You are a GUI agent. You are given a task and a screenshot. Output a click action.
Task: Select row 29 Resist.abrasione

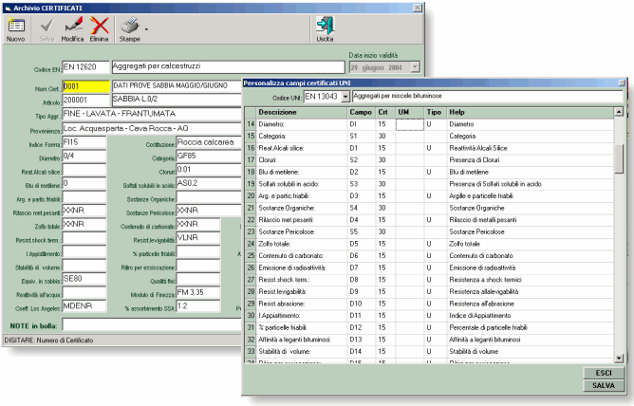(x=429, y=304)
